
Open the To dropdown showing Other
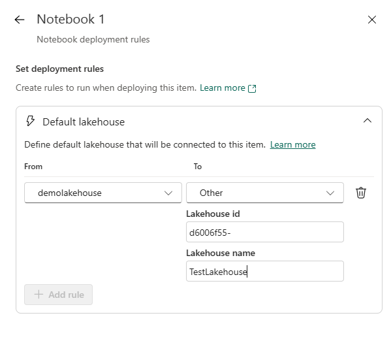click(265, 193)
